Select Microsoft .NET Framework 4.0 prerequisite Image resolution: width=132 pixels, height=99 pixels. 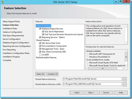coord(102,54)
